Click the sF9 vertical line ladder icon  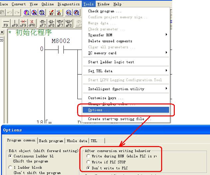(x=15, y=23)
